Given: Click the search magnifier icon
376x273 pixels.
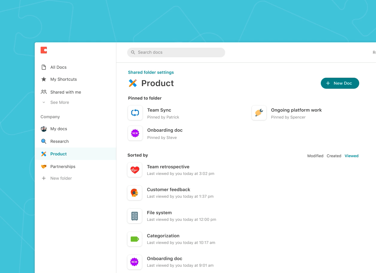Looking at the screenshot, I should click(133, 52).
